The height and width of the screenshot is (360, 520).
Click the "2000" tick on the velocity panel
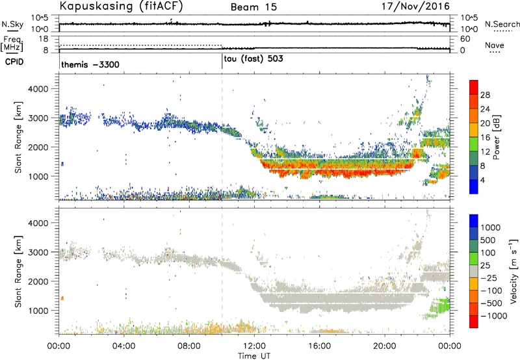[38, 281]
